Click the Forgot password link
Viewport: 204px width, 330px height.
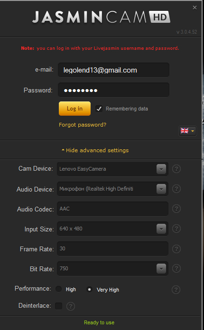pos(83,125)
